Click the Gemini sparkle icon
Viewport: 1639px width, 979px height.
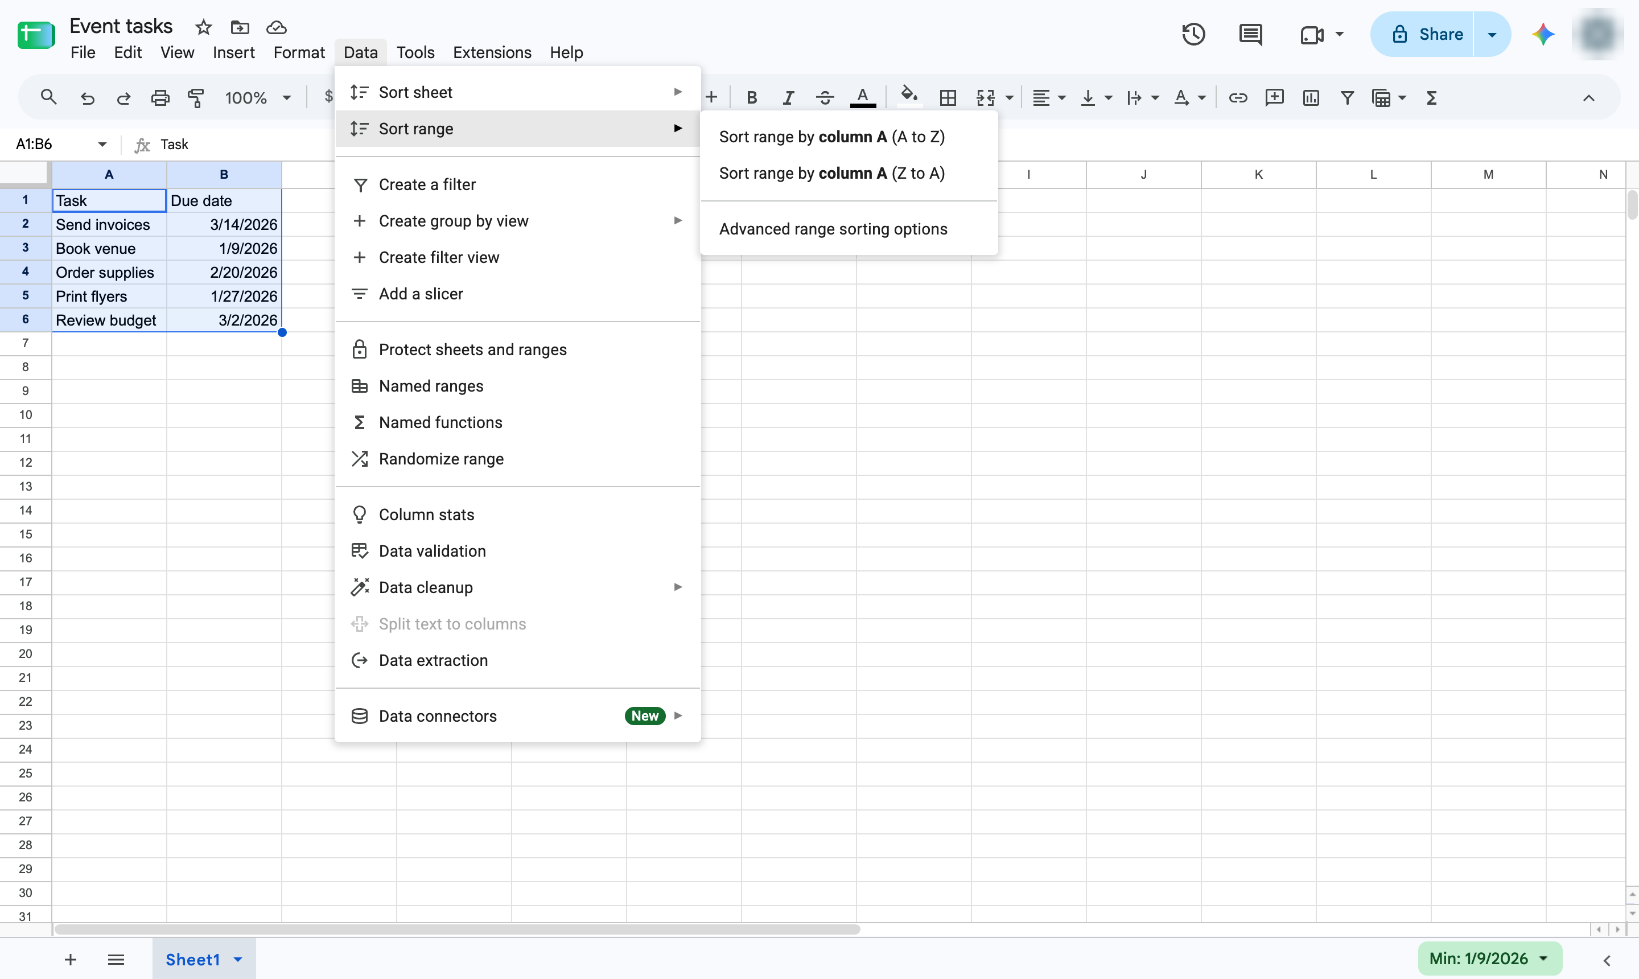click(x=1542, y=34)
